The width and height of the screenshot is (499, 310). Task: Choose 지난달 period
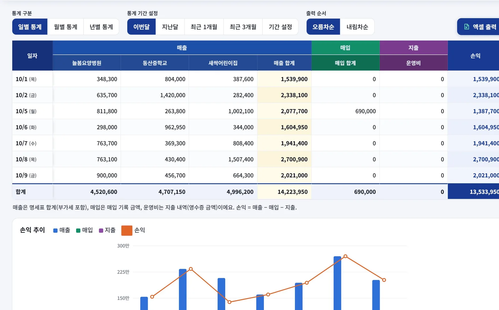[x=170, y=27]
